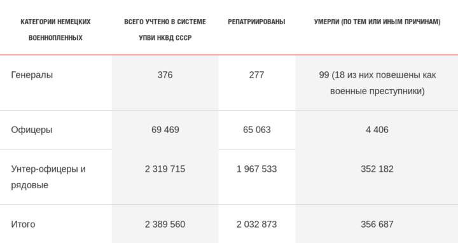Click the cell with value 1 967 533

(256, 169)
